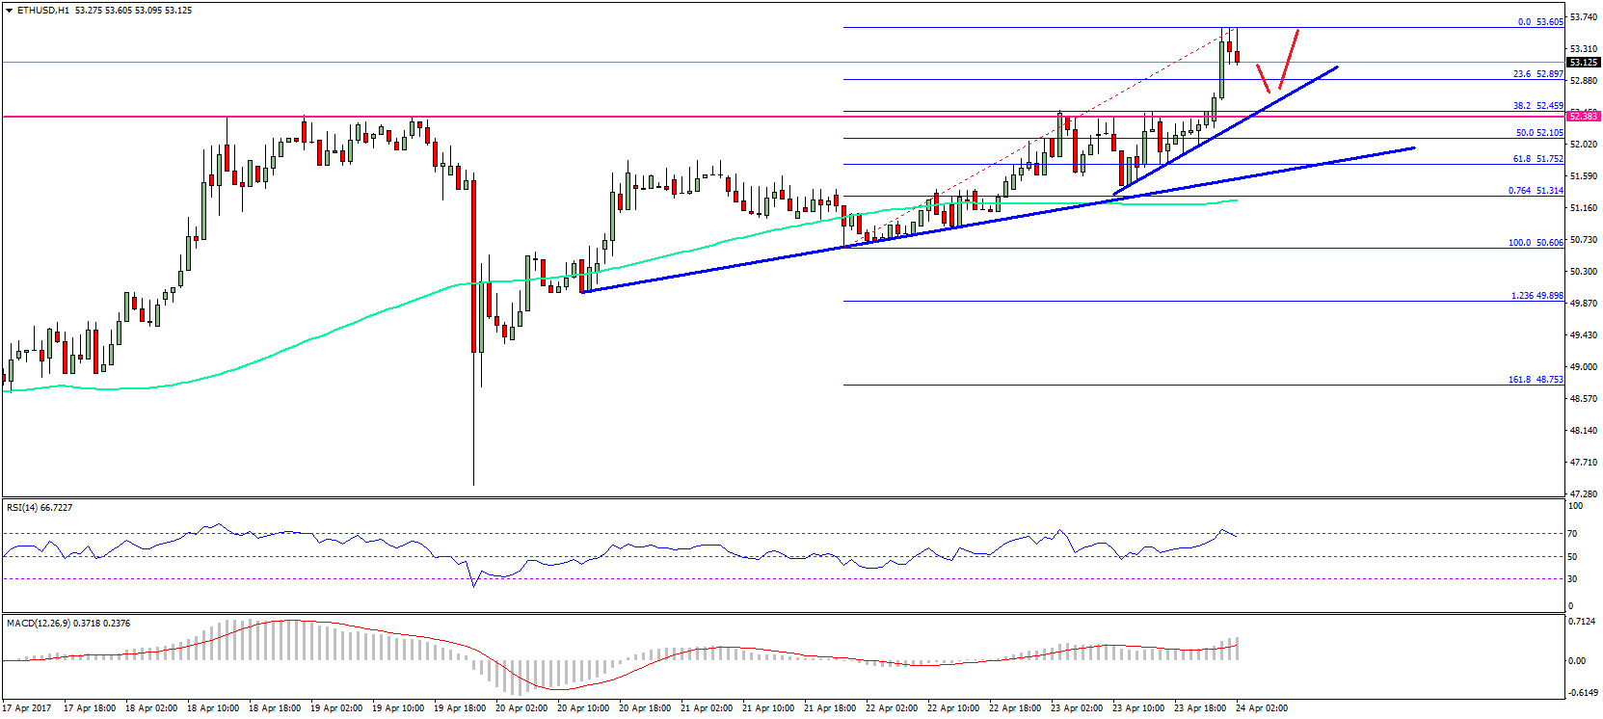
Task: Click the ETHUSD,H1 chart title label
Action: [x=43, y=11]
